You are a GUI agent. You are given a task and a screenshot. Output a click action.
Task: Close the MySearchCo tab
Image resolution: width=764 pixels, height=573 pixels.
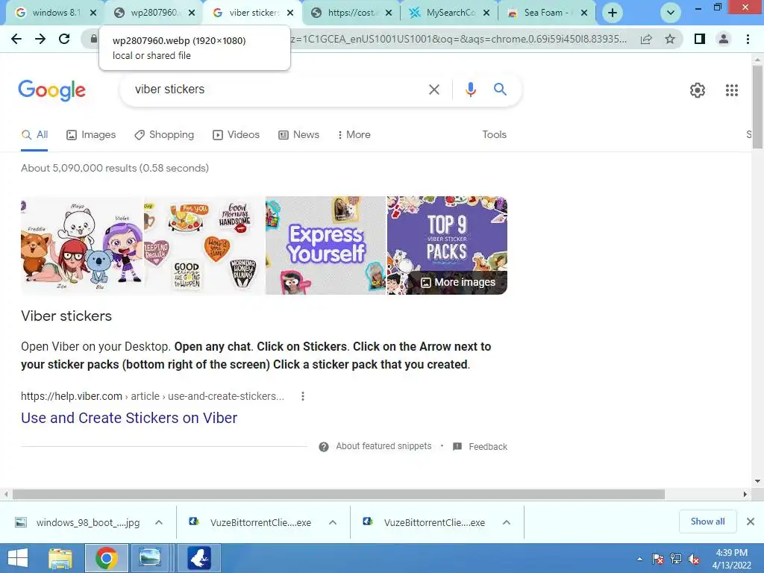tap(486, 13)
